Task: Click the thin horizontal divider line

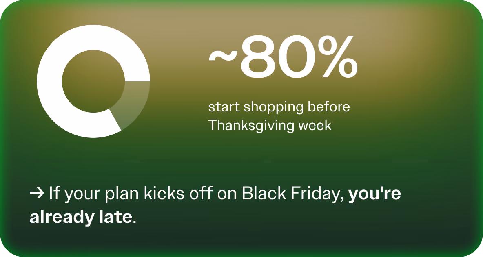Action: (243, 161)
